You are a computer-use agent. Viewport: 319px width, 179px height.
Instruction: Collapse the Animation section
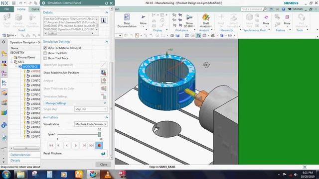click(x=107, y=117)
